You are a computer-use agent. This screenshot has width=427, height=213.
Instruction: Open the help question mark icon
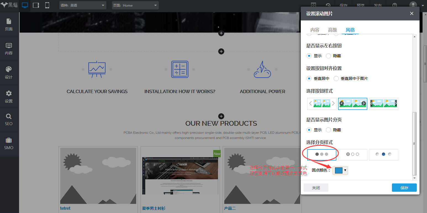[x=395, y=5]
